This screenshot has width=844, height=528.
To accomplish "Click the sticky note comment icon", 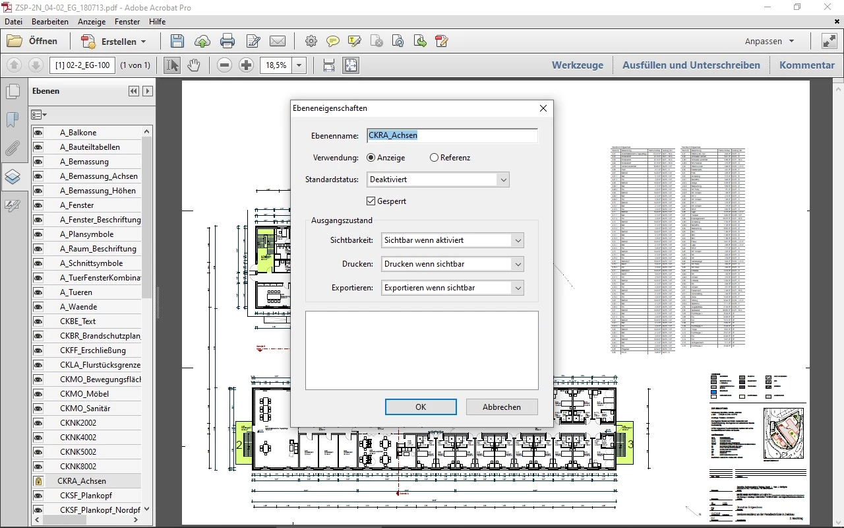I will 333,41.
